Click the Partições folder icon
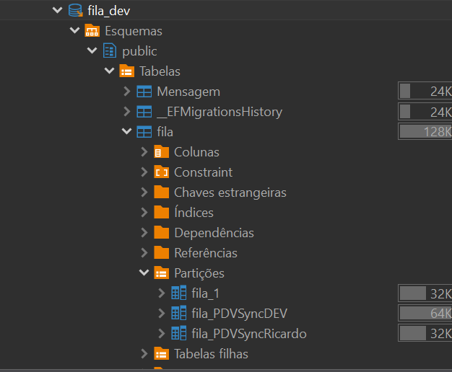Viewport: 452px width, 372px height. coord(161,273)
